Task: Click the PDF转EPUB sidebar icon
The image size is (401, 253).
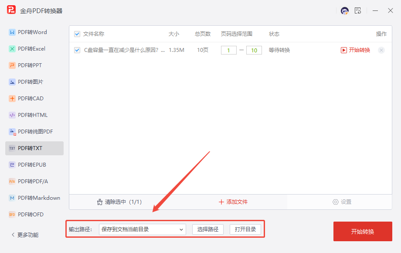Action: point(12,165)
